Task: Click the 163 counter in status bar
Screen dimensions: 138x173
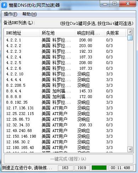Action: click(65, 168)
